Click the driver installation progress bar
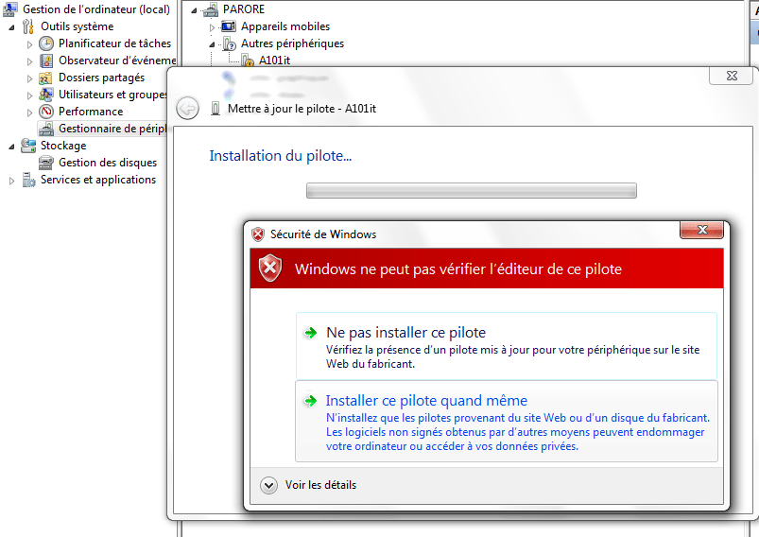The width and height of the screenshot is (759, 537). pos(472,190)
